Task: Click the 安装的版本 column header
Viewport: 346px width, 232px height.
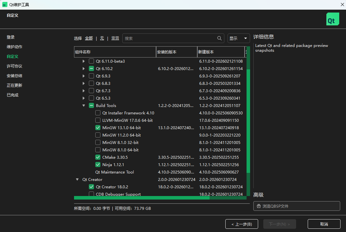Action: (176, 52)
